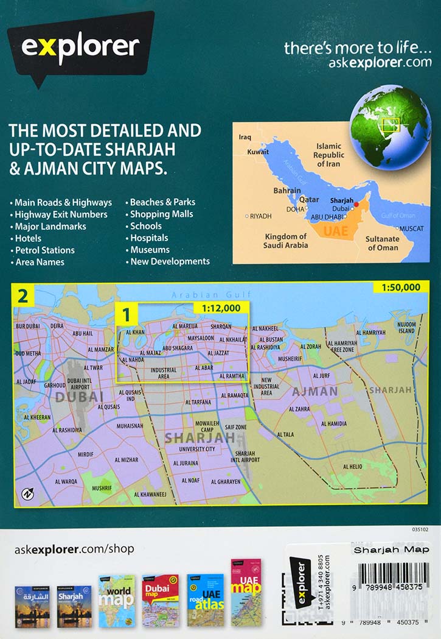Click the askexplorer.com link at top
The width and height of the screenshot is (441, 639).
pos(380,63)
